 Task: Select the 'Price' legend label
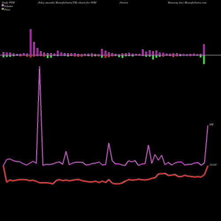click(7, 10)
